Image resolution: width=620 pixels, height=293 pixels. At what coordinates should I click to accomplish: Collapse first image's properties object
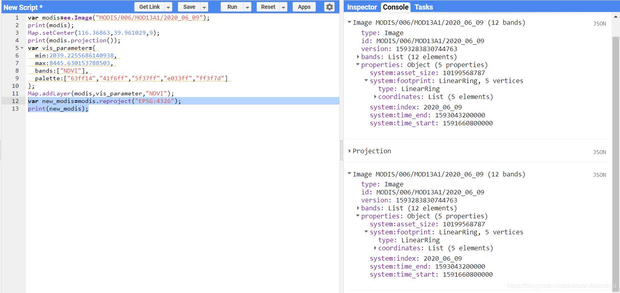point(358,65)
